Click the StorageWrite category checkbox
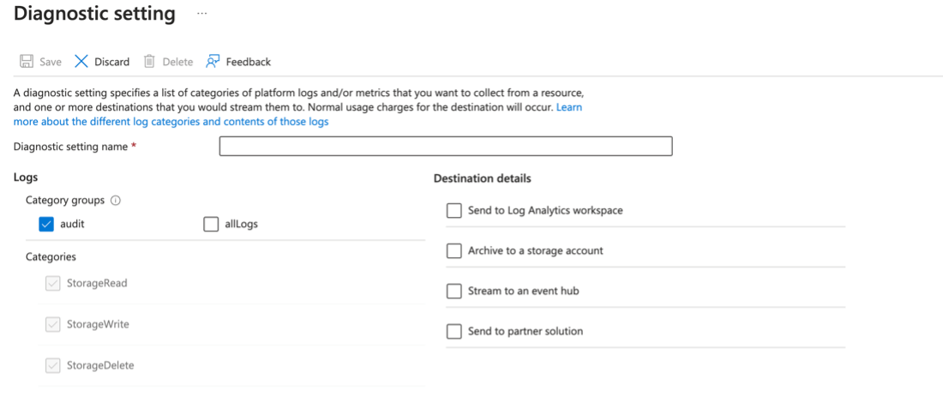This screenshot has height=403, width=943. click(x=53, y=325)
